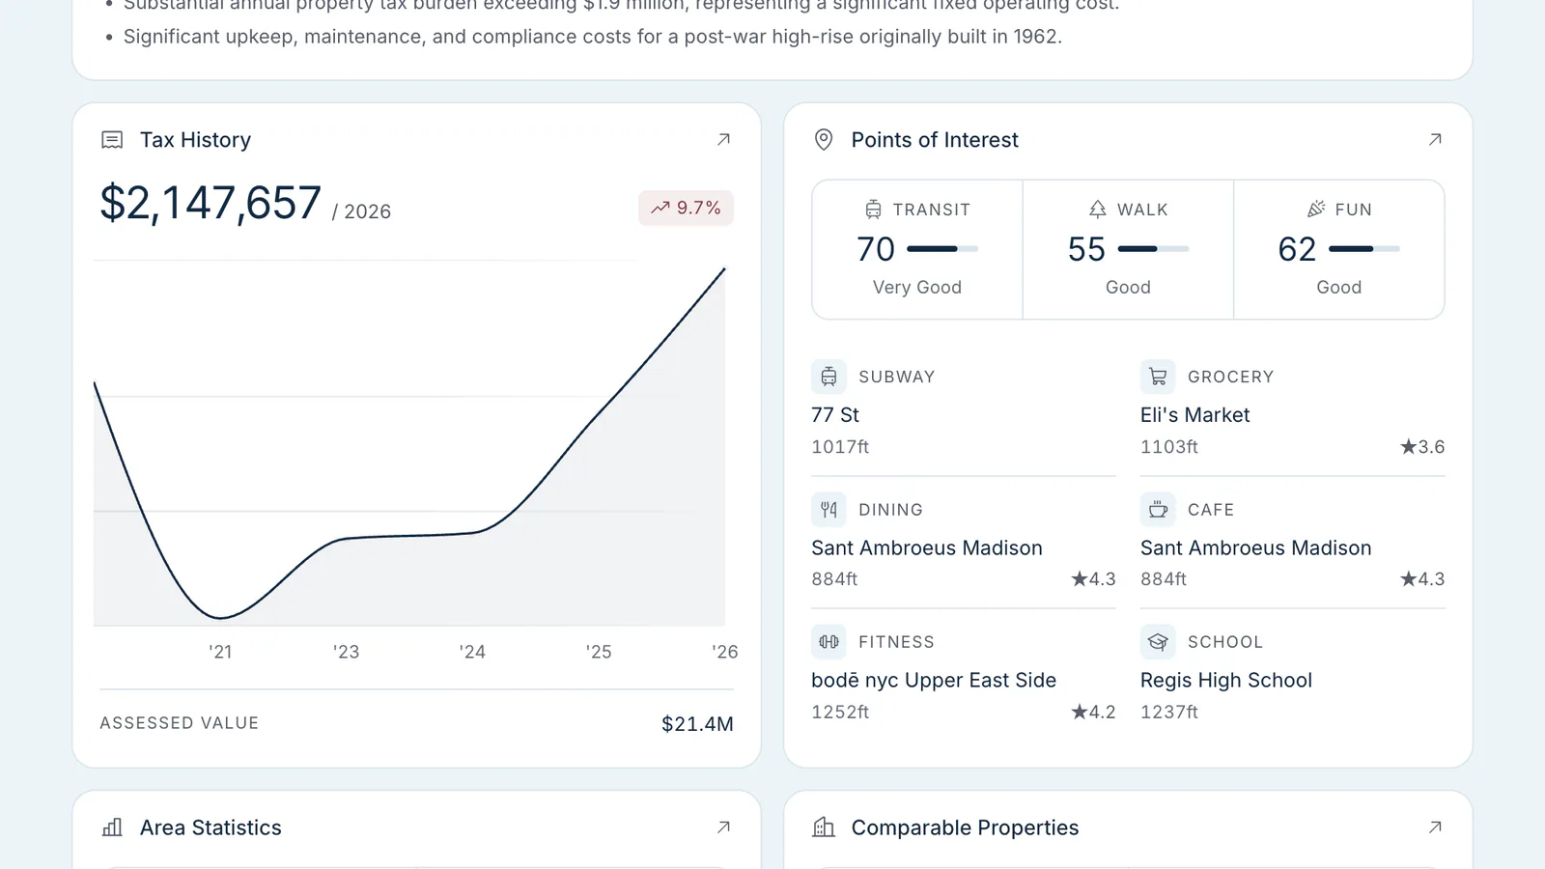The width and height of the screenshot is (1545, 869).
Task: Select the Walk score tile
Action: click(1128, 249)
